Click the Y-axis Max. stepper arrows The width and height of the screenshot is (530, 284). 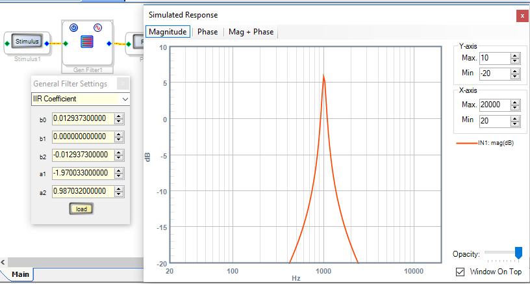(515, 58)
